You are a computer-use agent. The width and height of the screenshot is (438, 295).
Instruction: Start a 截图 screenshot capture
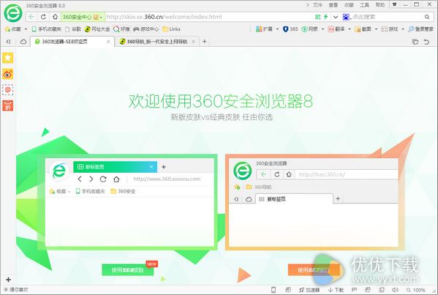pyautogui.click(x=363, y=29)
